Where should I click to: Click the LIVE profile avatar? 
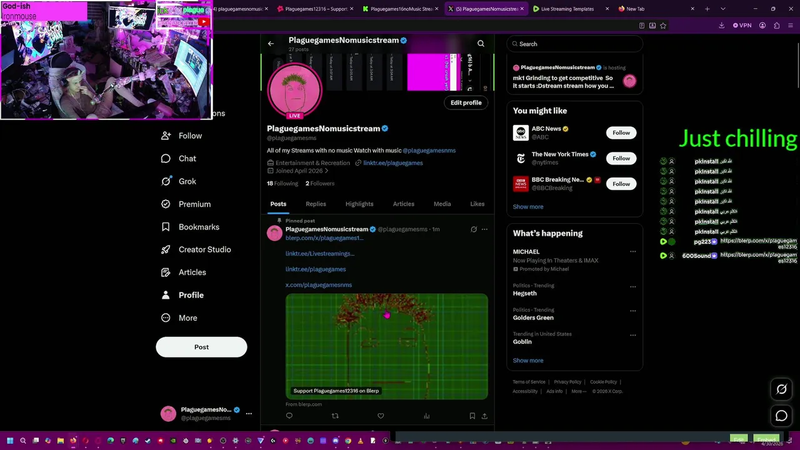point(294,91)
